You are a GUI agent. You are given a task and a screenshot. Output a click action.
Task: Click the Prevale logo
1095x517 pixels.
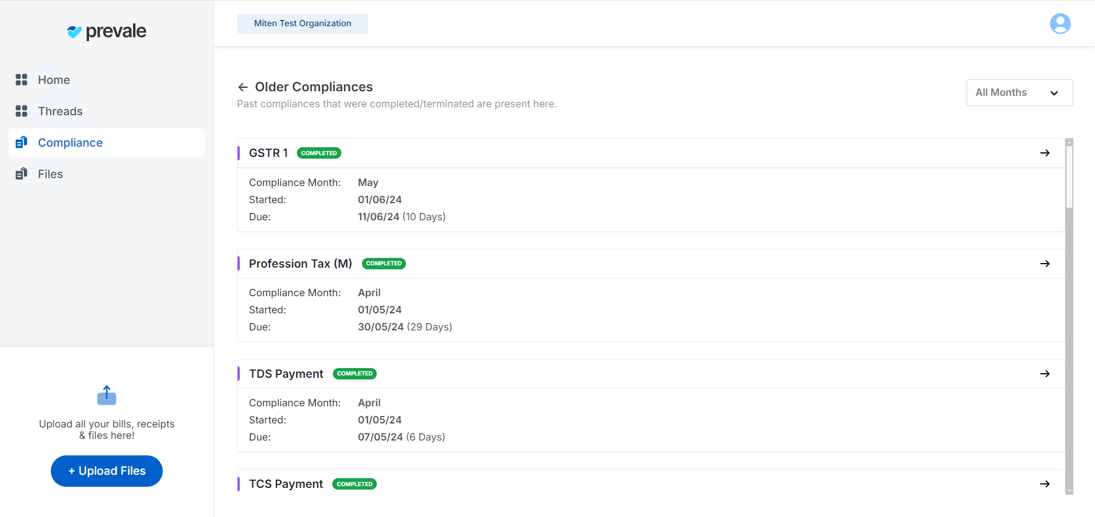[107, 31]
